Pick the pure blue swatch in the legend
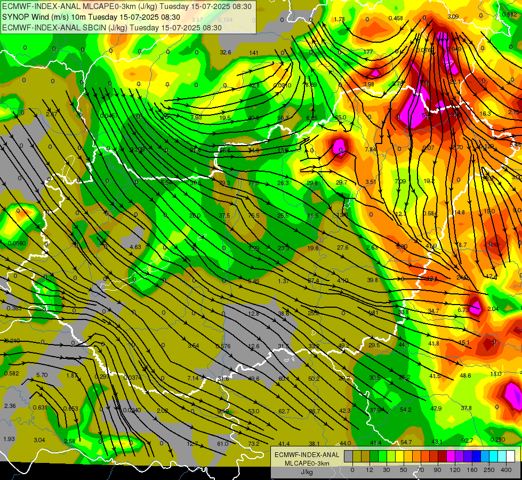The width and height of the screenshot is (522, 480). (476, 456)
